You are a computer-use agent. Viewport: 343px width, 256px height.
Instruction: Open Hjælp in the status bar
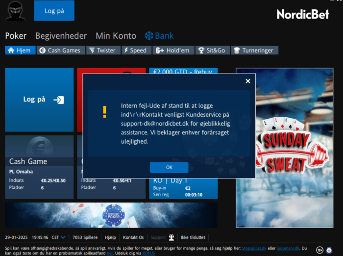pos(110,237)
